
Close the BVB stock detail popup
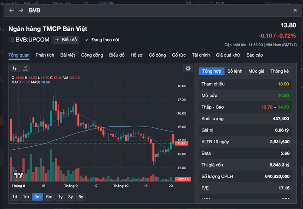coord(295,10)
